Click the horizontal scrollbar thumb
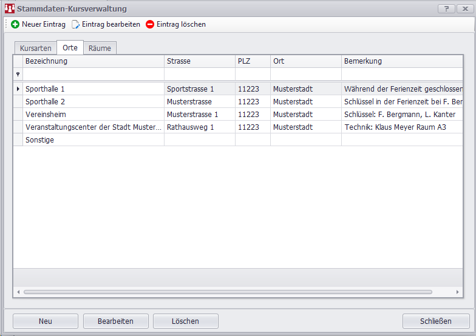The image size is (476, 336). pos(228,292)
